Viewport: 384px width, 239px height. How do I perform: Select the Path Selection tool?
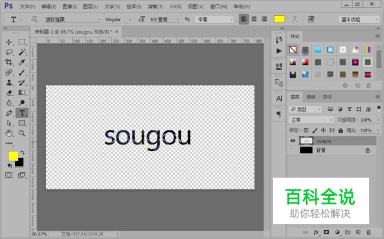tap(9, 123)
